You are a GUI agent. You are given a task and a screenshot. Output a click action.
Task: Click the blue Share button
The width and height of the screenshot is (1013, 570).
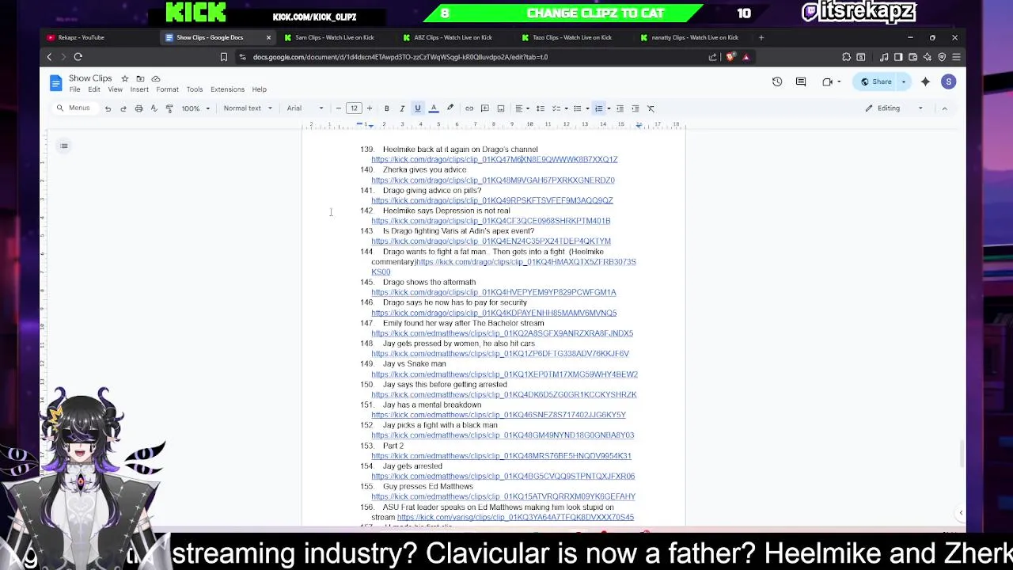[876, 82]
